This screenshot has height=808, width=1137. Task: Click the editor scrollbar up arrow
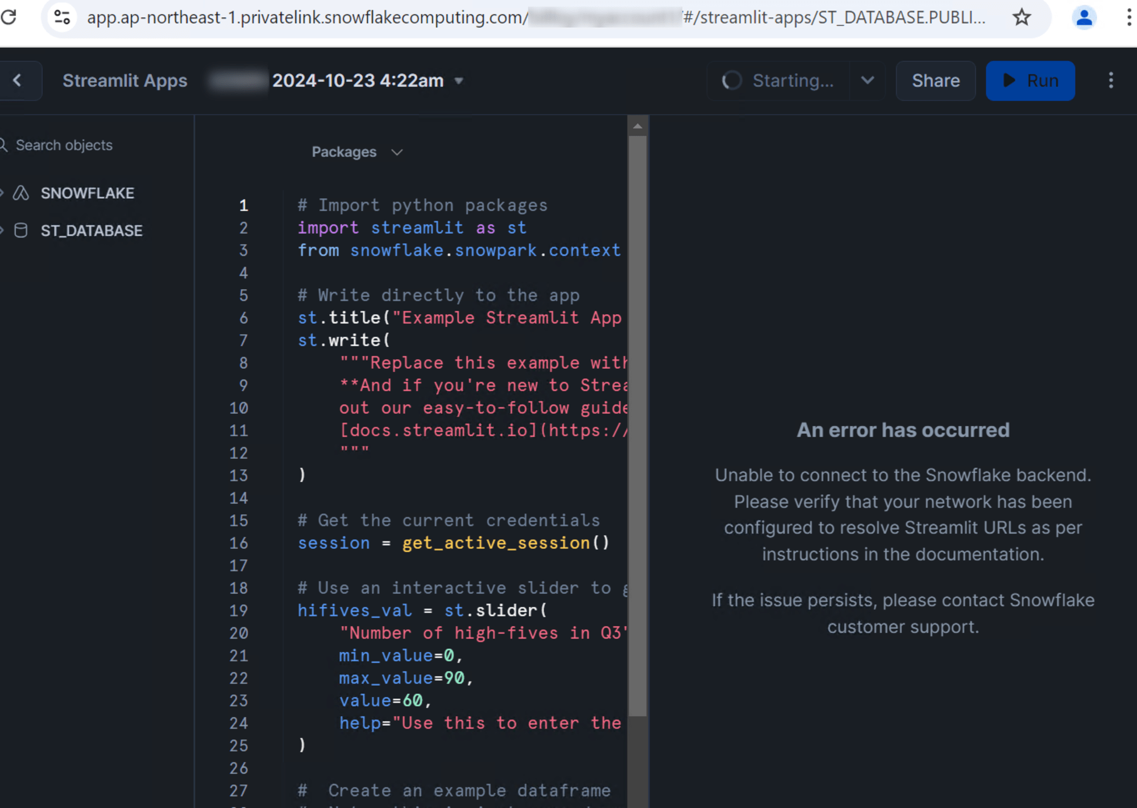click(x=637, y=126)
